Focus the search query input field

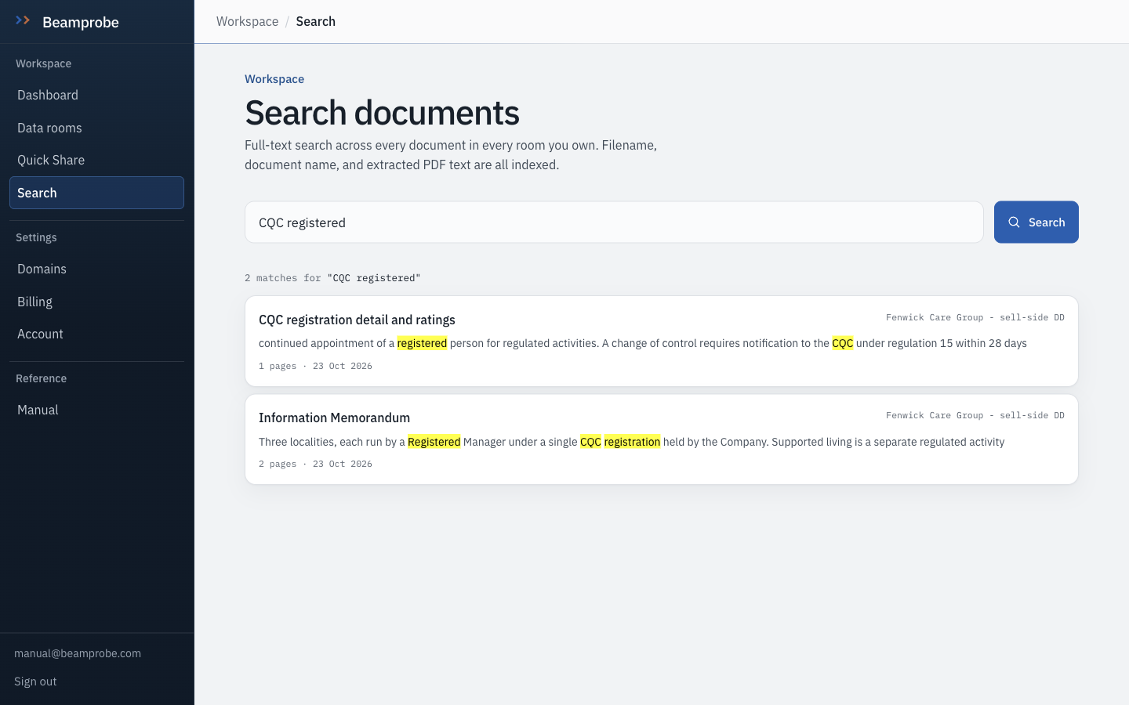[x=614, y=222]
